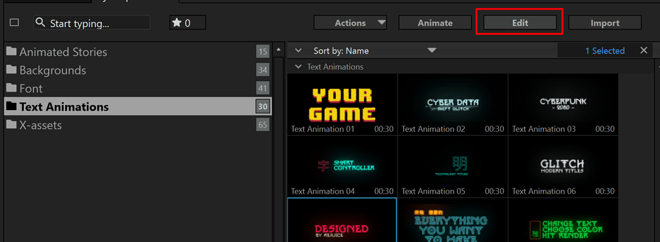Click the Text Animation 06 label
660x242 pixels.
coord(544,191)
